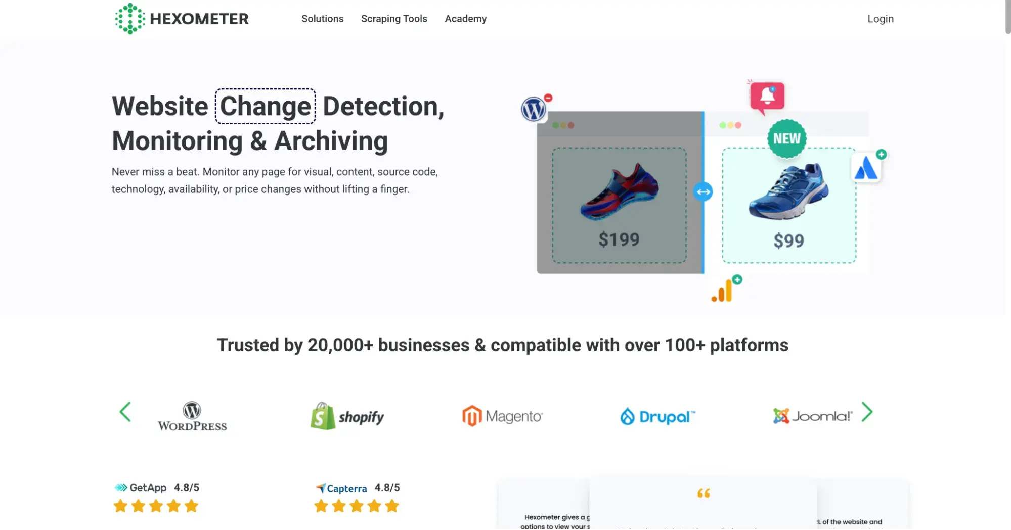Viewport: 1011px width, 530px height.
Task: Click the 'Trusted by 20,000+ businesses' heading
Action: [x=503, y=345]
